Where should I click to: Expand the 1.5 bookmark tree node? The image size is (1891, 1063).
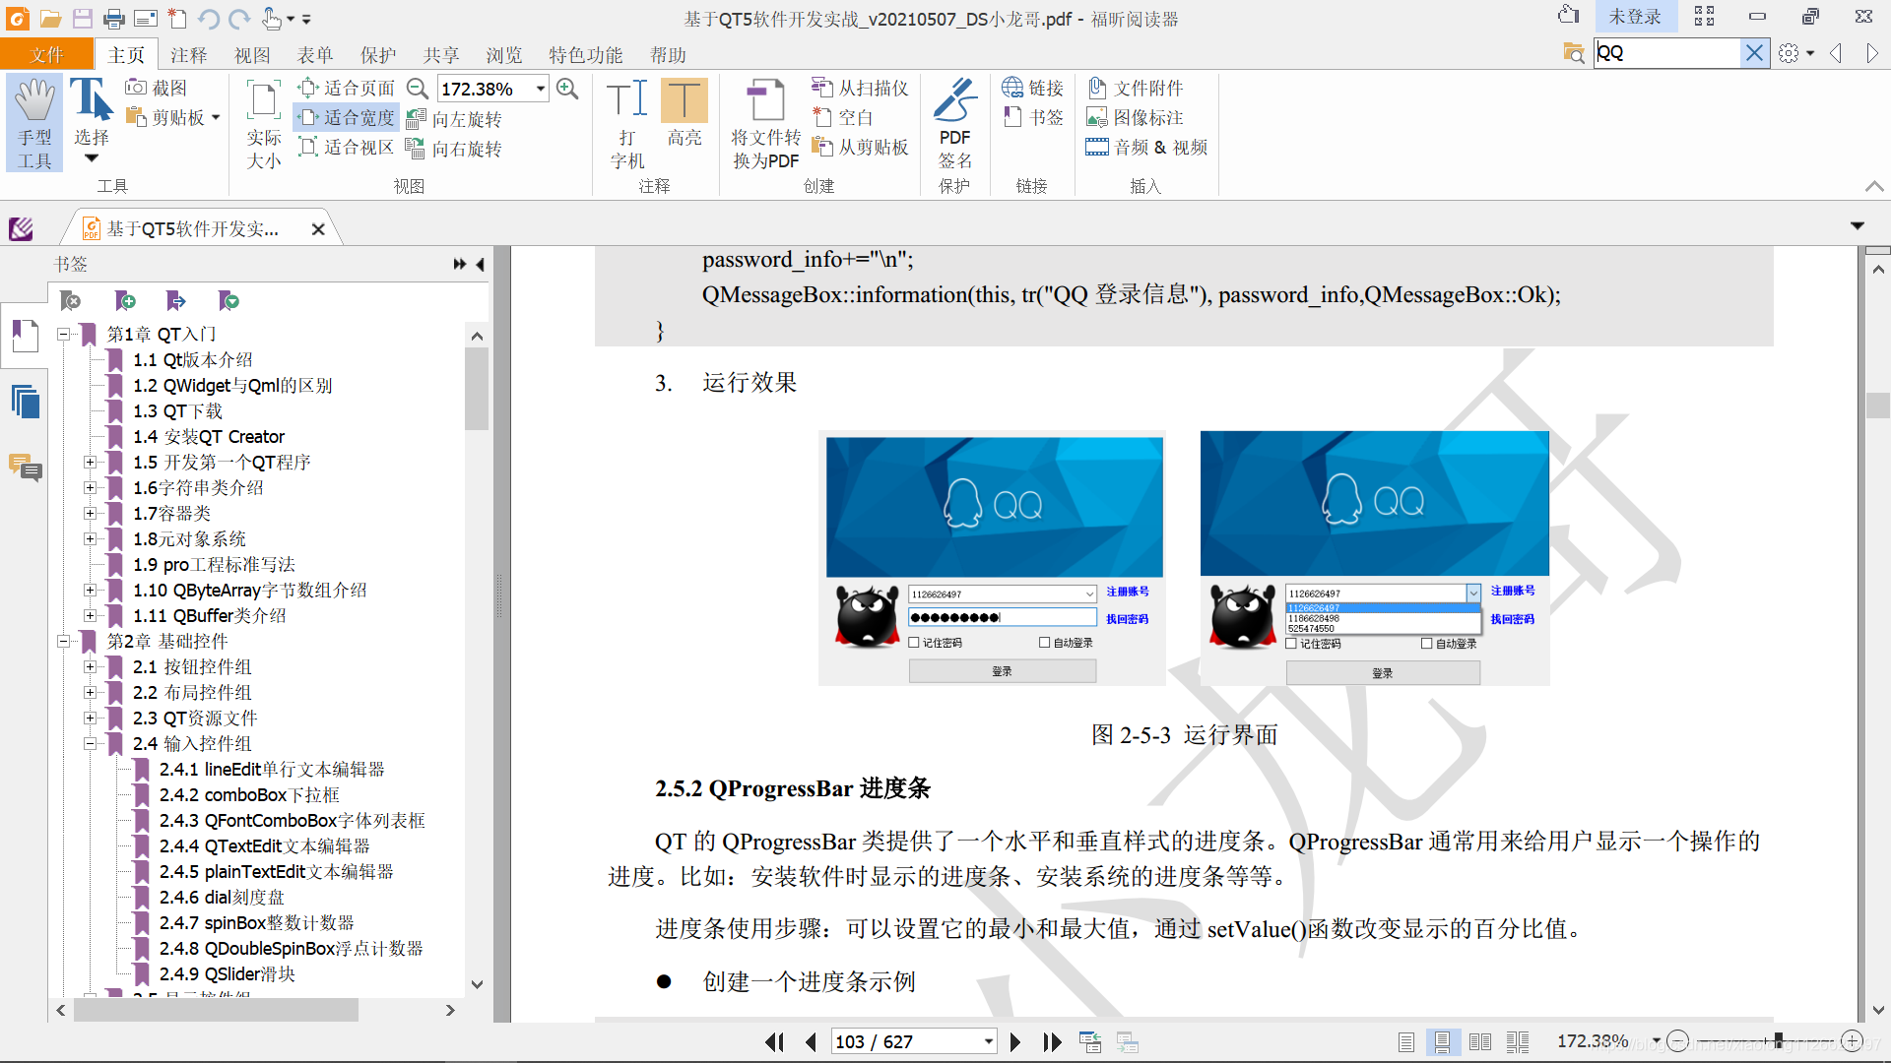pyautogui.click(x=90, y=463)
